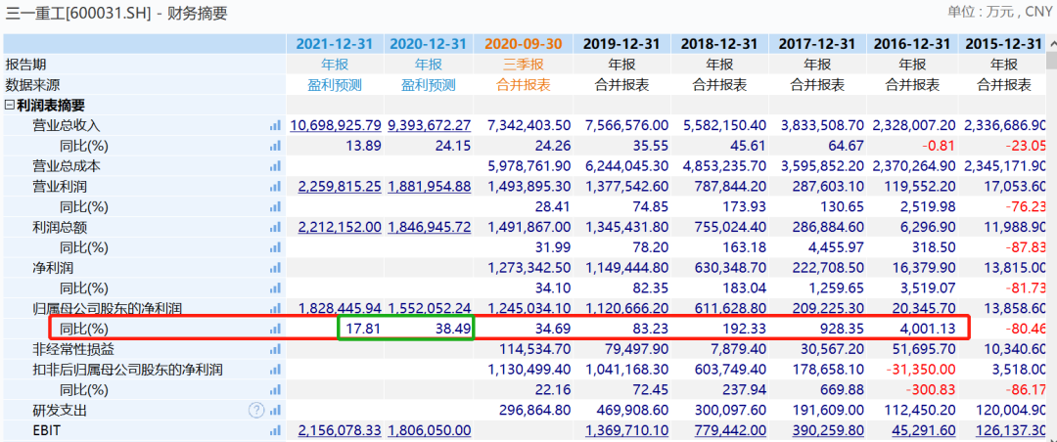Open net profit forecast link 1,828,445.94
1057x442 pixels.
[x=340, y=309]
